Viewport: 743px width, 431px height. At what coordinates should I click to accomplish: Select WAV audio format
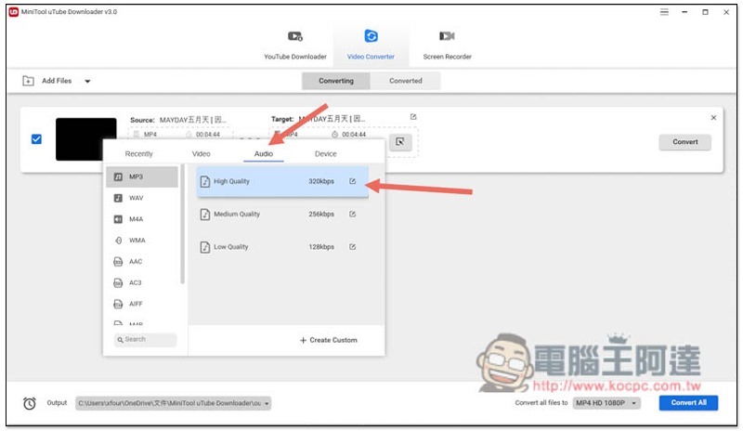(142, 198)
